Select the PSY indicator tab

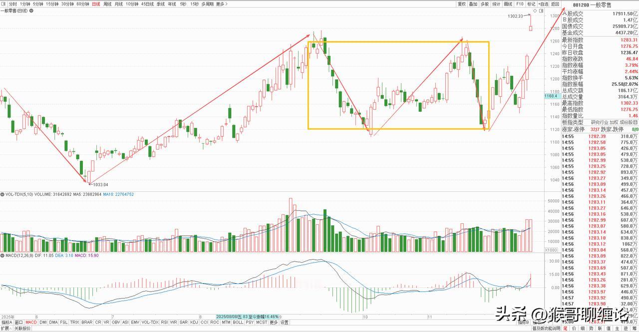click(x=250, y=322)
